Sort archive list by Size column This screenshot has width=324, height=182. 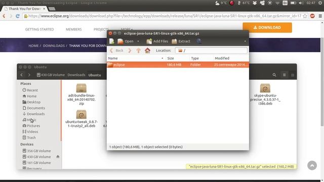click(177, 59)
